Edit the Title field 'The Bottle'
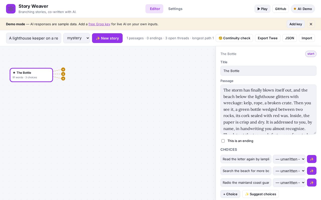The width and height of the screenshot is (321, 200). [x=268, y=71]
